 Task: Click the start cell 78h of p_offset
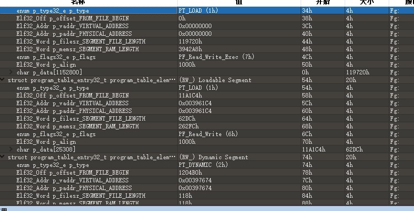[307, 172]
